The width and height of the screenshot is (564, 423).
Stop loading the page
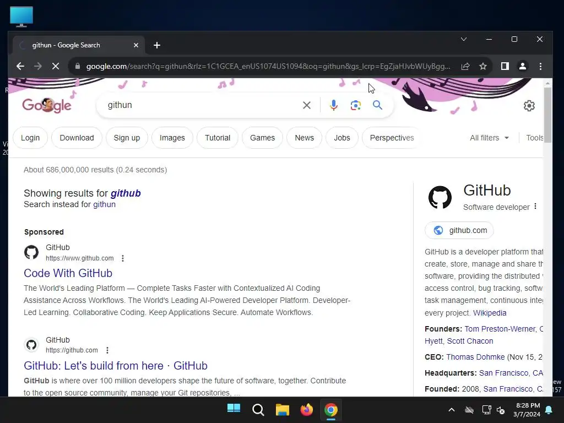tap(56, 66)
